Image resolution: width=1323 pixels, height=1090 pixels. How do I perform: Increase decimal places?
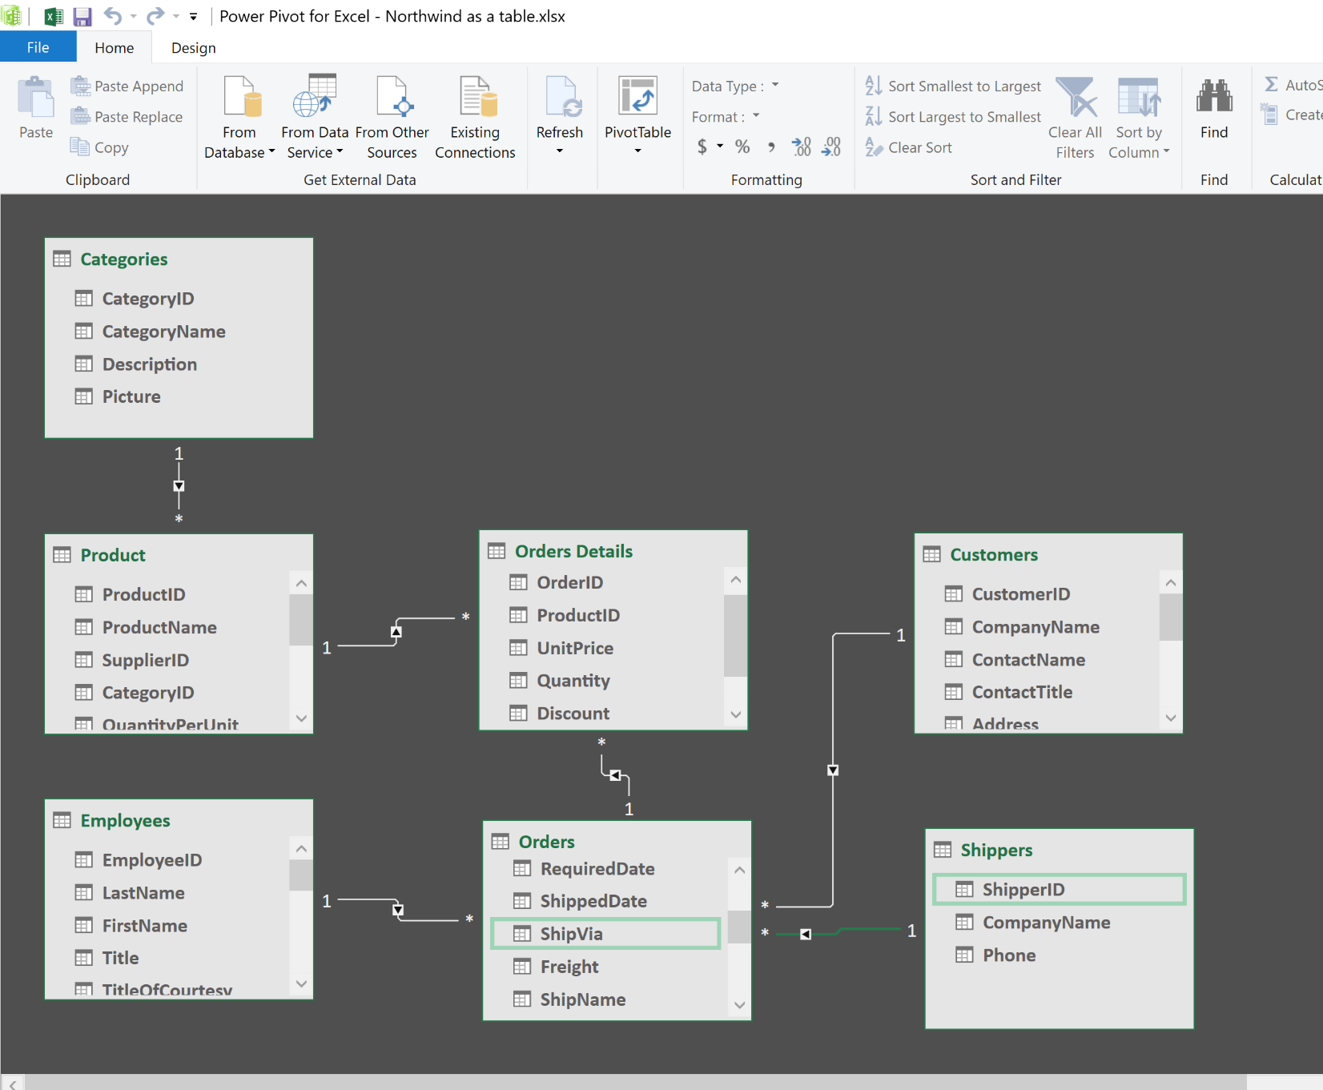(801, 147)
